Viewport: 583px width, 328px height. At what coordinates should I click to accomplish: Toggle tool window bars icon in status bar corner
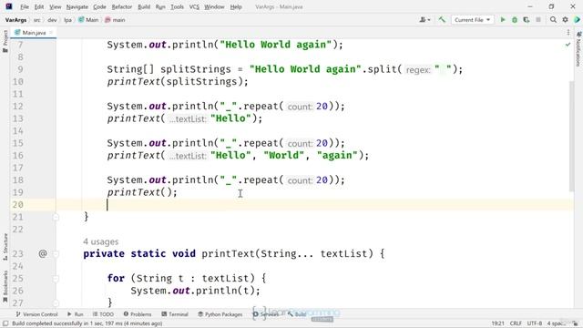(x=5, y=323)
